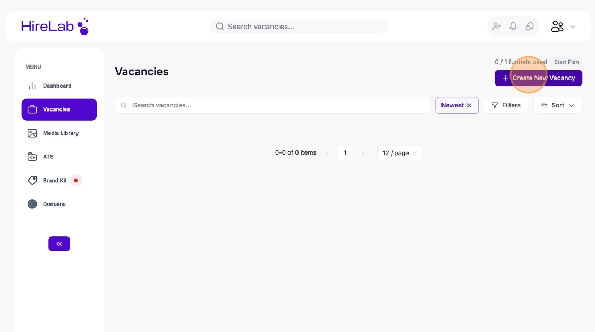Open the chat support icon

click(530, 27)
